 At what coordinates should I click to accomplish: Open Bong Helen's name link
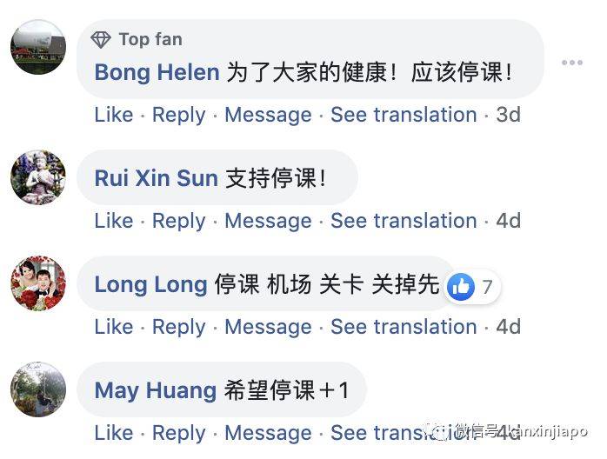point(157,72)
